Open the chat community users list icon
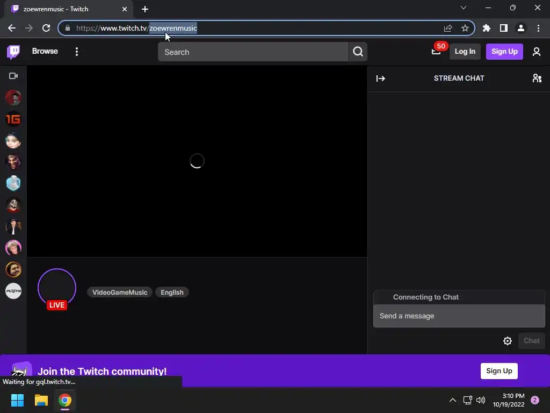 tap(537, 78)
